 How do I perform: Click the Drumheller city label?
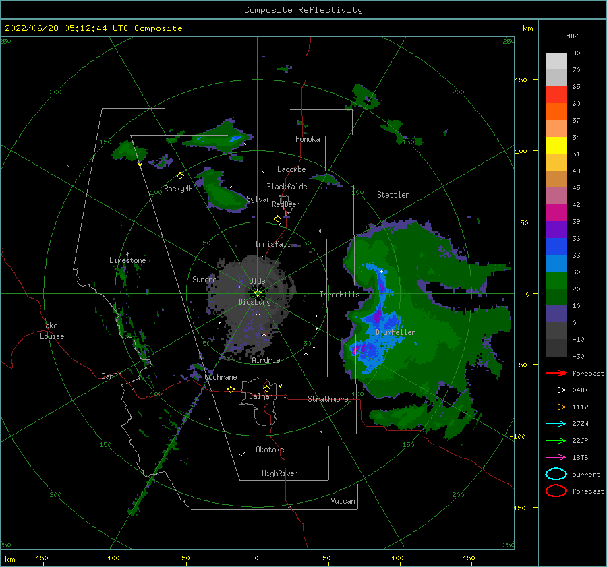(x=395, y=332)
